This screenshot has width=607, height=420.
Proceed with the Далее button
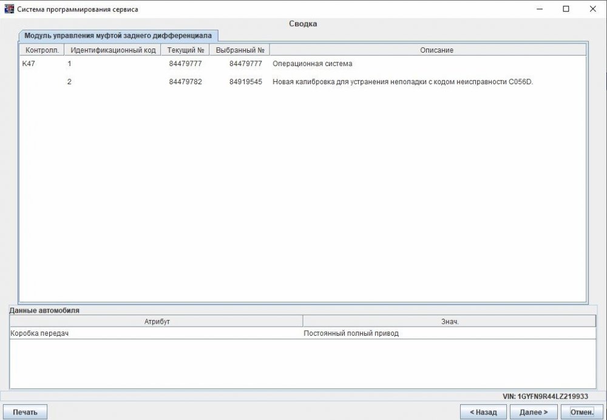pos(534,412)
